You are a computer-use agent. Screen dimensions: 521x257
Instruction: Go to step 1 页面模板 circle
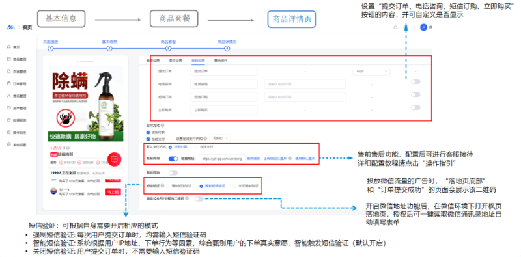[51, 49]
